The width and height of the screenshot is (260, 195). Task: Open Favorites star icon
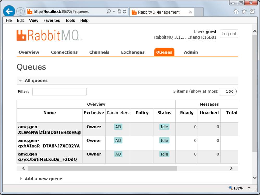pyautogui.click(x=244, y=12)
